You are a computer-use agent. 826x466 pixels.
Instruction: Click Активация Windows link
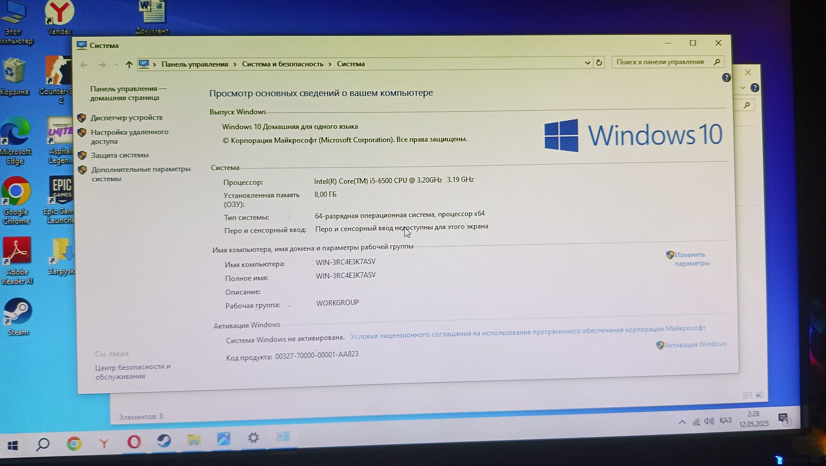(695, 344)
